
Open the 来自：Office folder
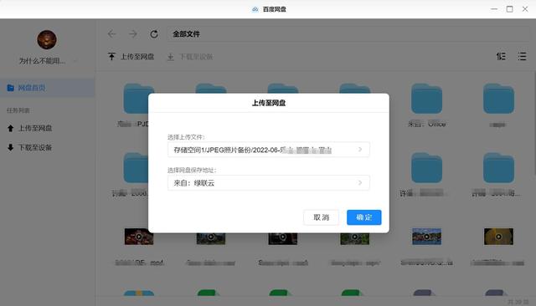(426, 99)
